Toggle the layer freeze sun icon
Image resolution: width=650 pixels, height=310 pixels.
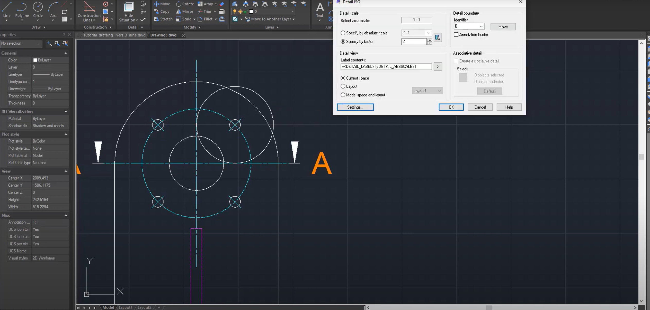click(240, 12)
